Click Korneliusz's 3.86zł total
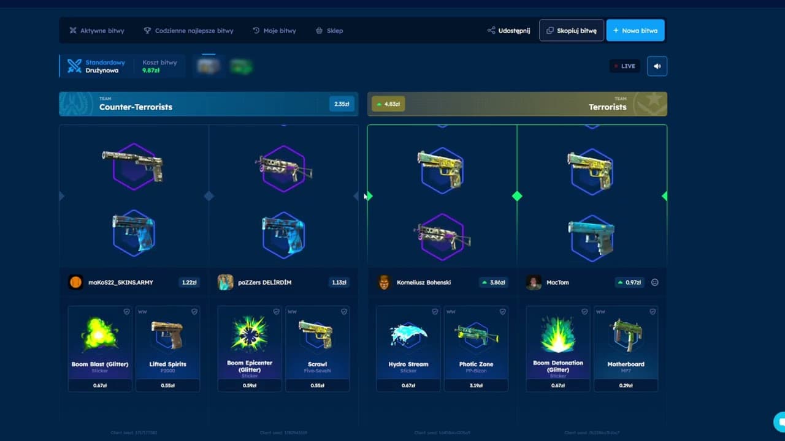This screenshot has width=785, height=441. pos(494,282)
